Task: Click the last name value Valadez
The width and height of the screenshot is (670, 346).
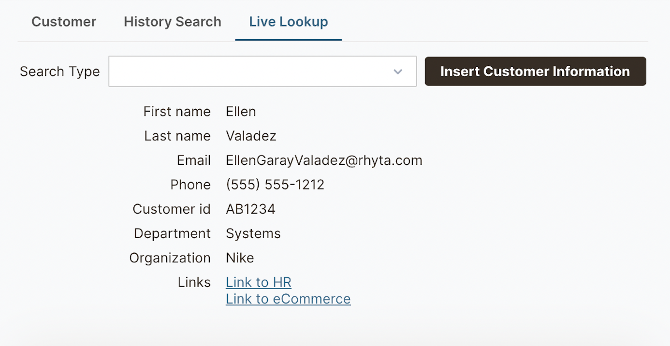Action: pyautogui.click(x=251, y=136)
